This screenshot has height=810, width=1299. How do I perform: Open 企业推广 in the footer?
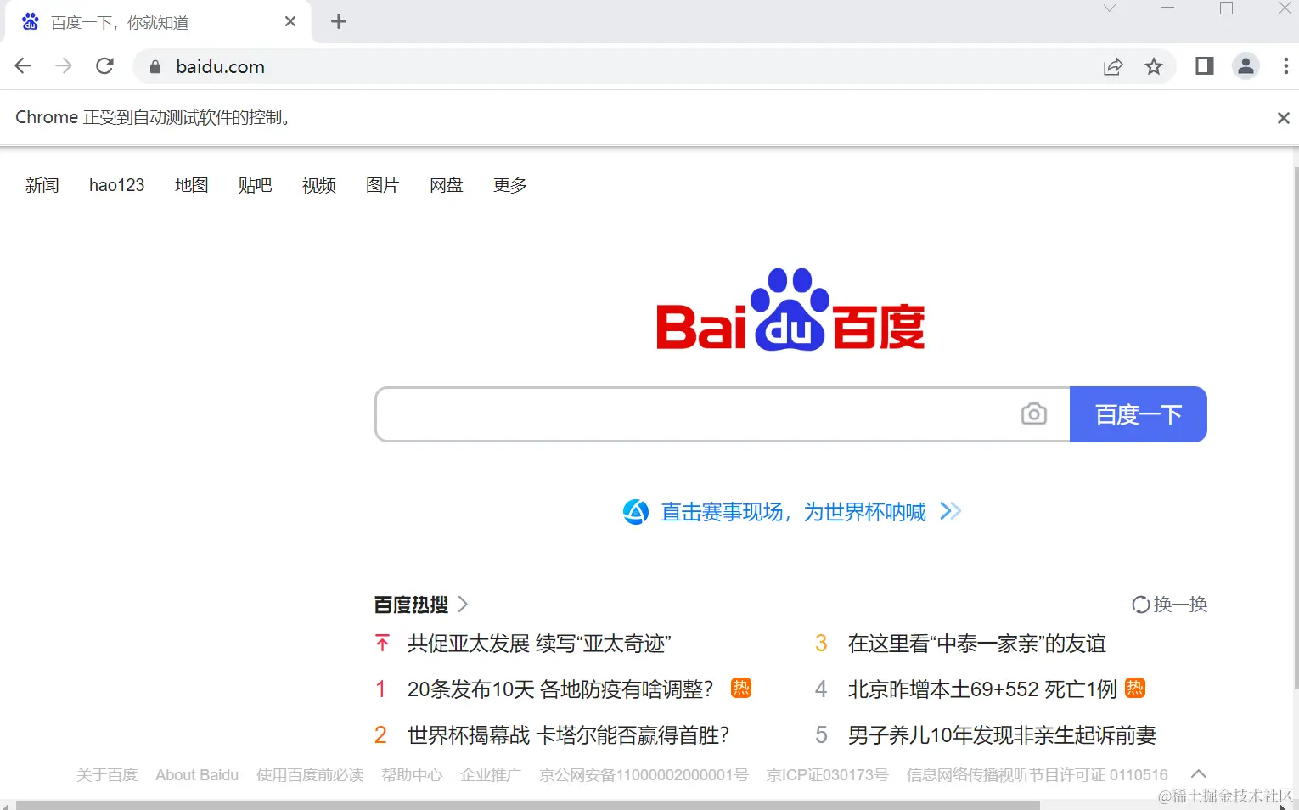point(491,774)
